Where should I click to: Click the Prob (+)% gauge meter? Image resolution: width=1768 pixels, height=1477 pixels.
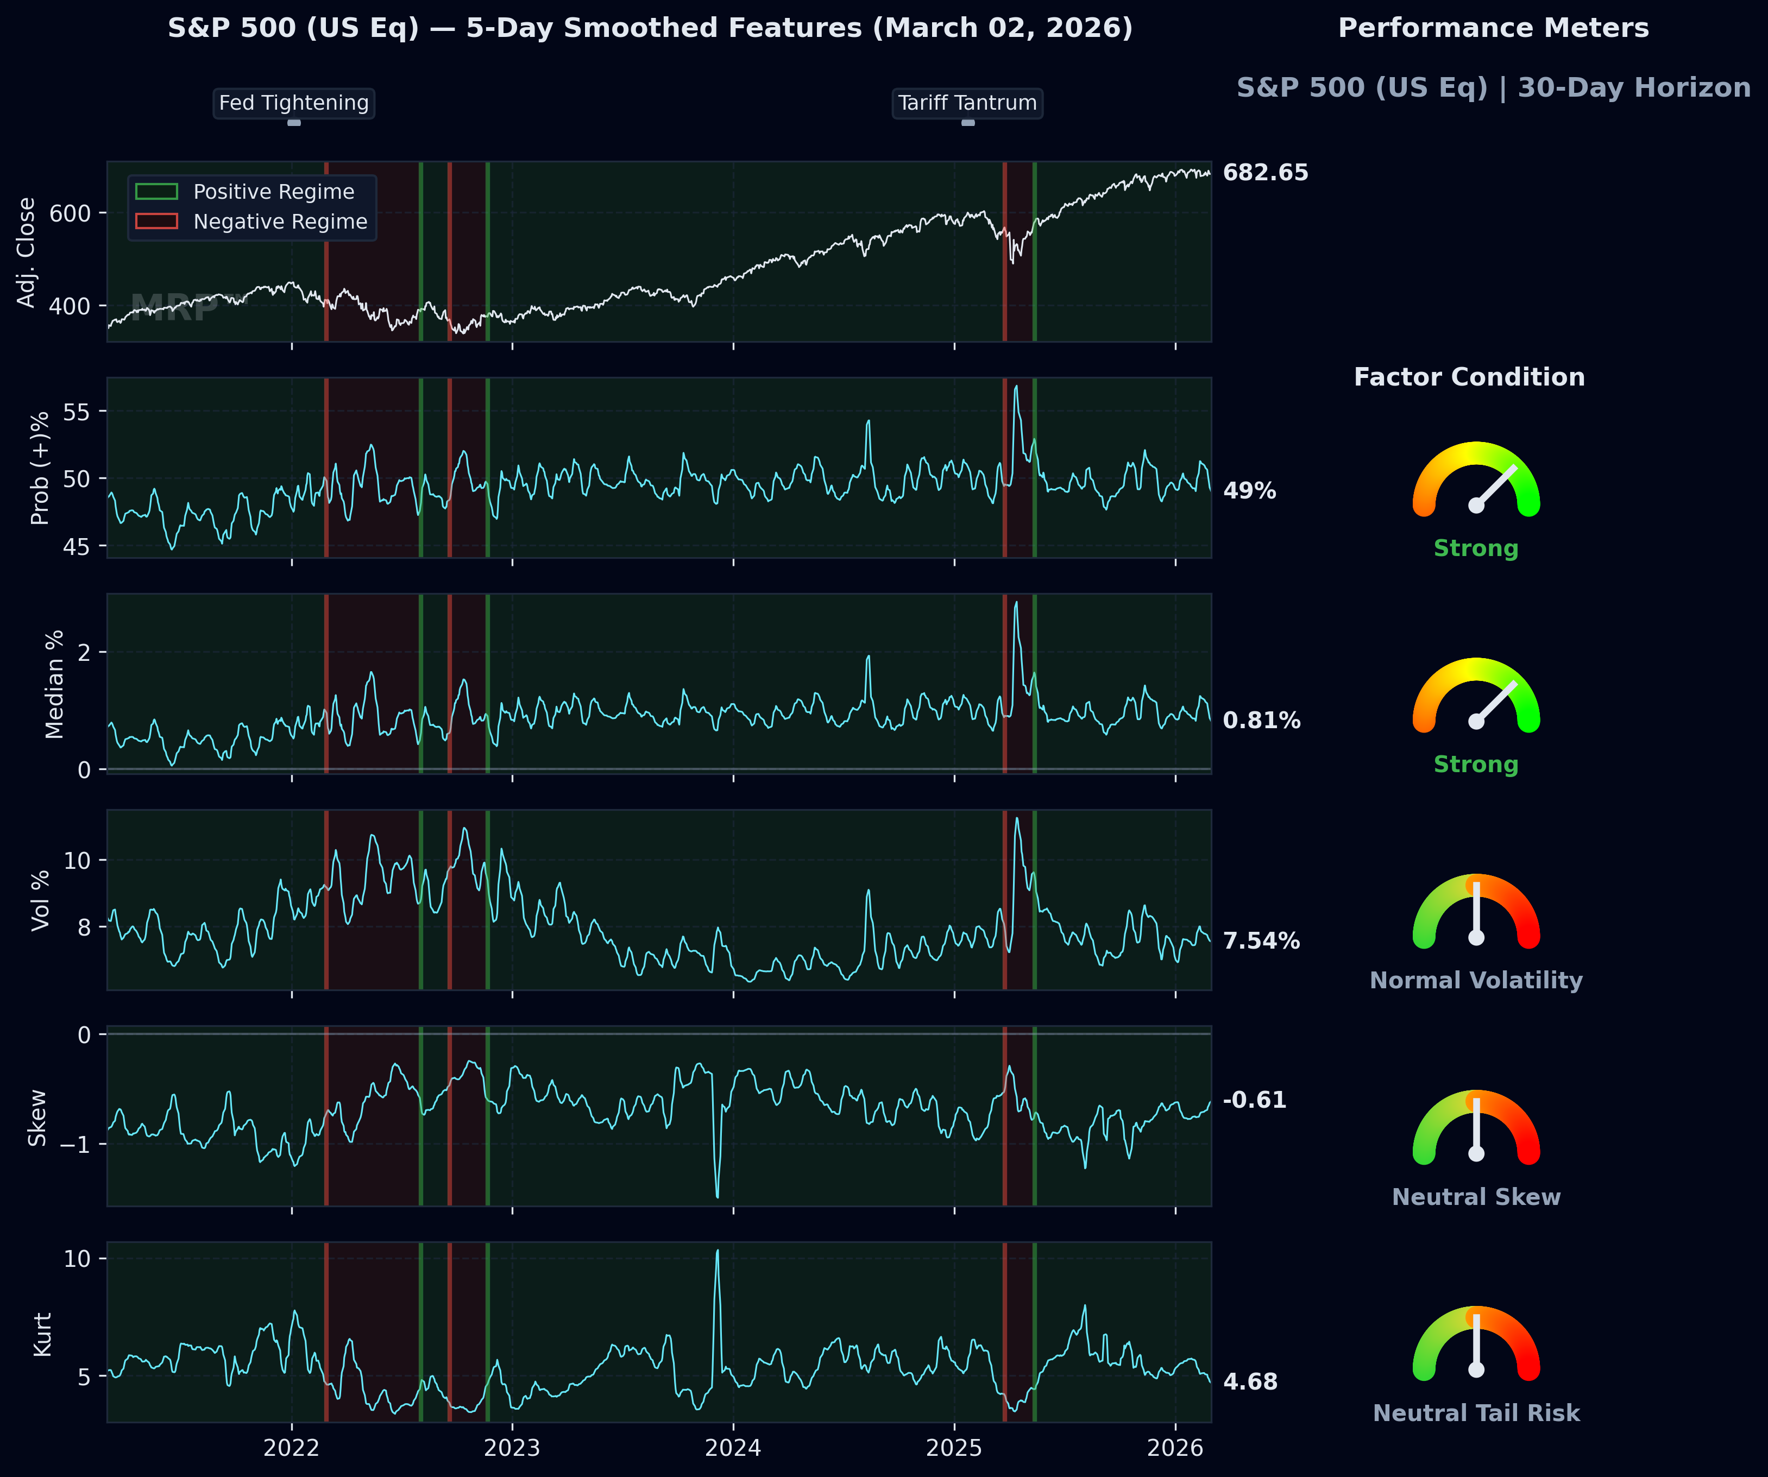pos(1476,478)
